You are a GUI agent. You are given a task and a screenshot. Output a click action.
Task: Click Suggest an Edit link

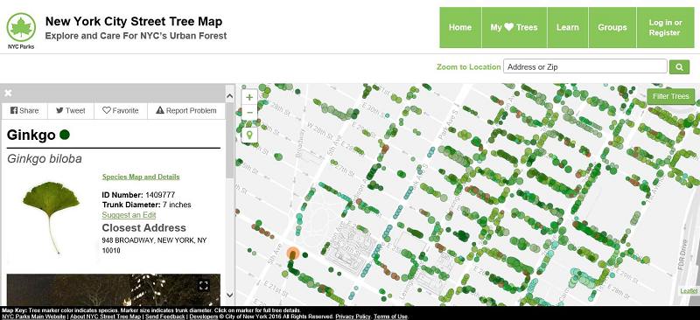click(129, 215)
